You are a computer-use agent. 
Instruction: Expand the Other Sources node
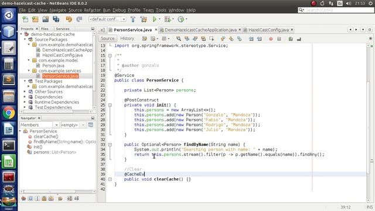coord(25,91)
